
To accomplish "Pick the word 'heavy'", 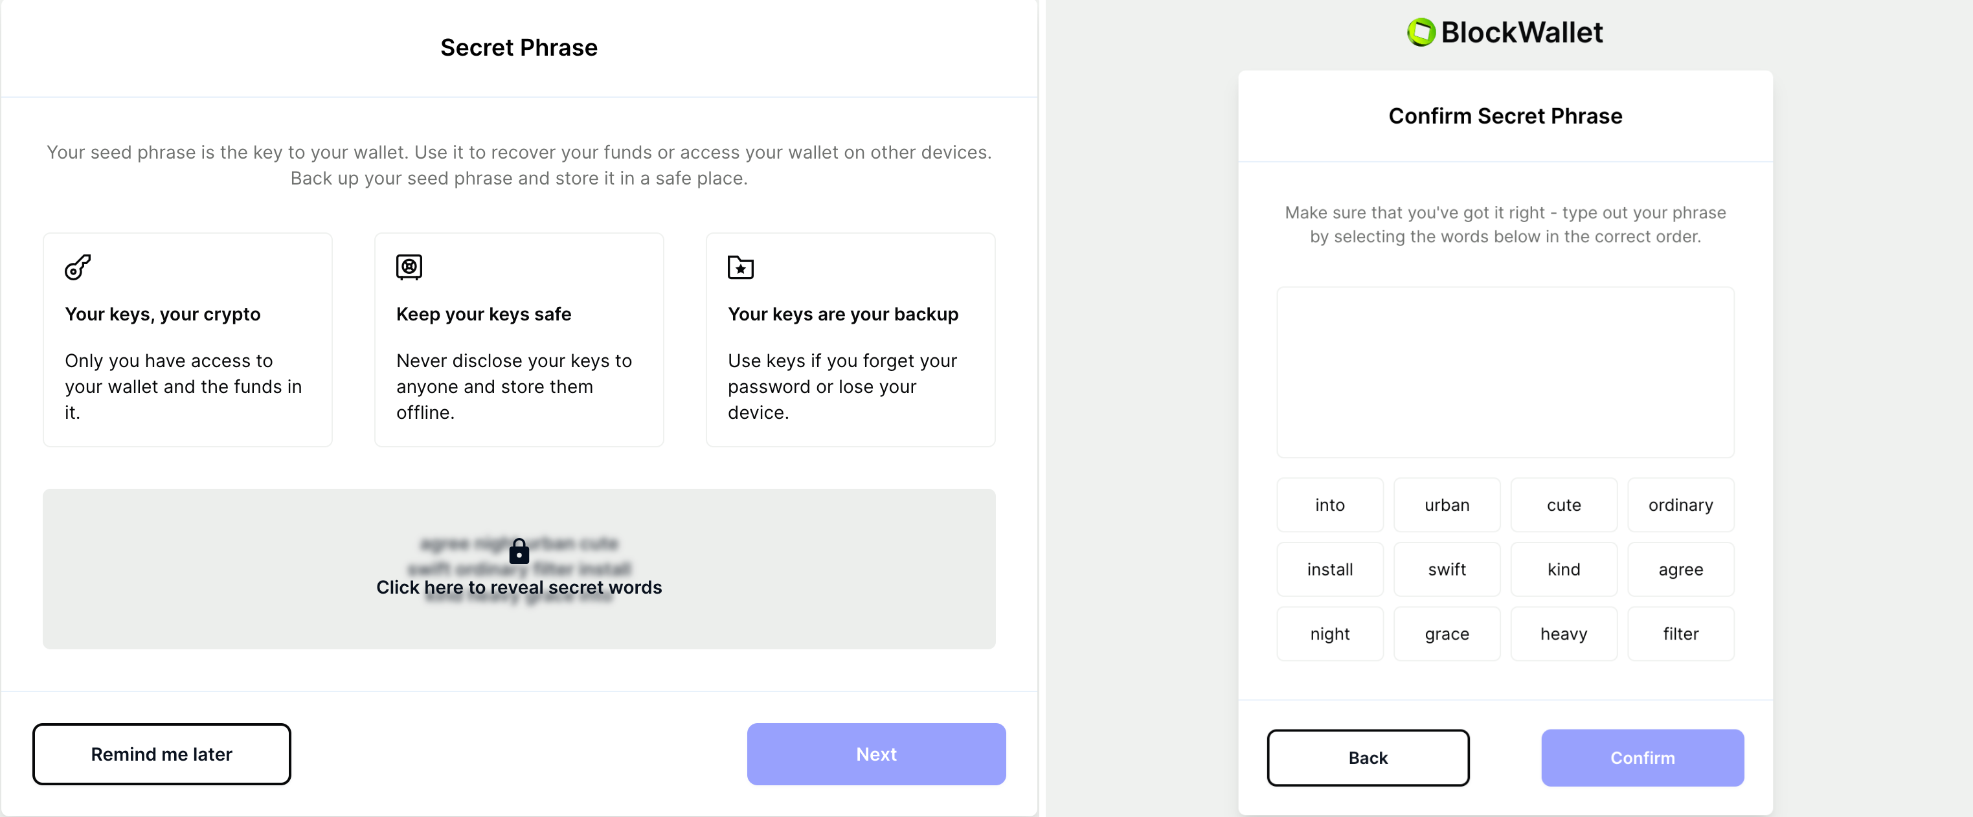I will (x=1563, y=633).
